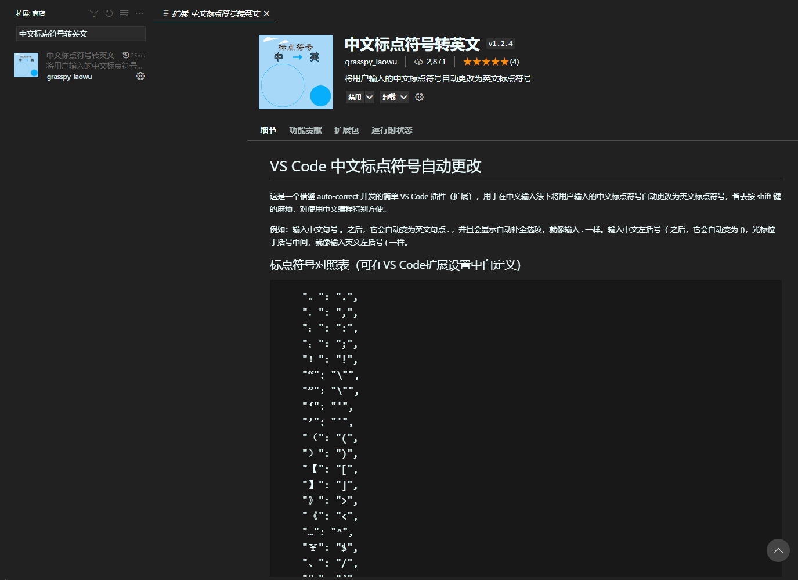This screenshot has height=580, width=798.
Task: Expand the 禁用 dropdown arrow
Action: click(x=370, y=97)
